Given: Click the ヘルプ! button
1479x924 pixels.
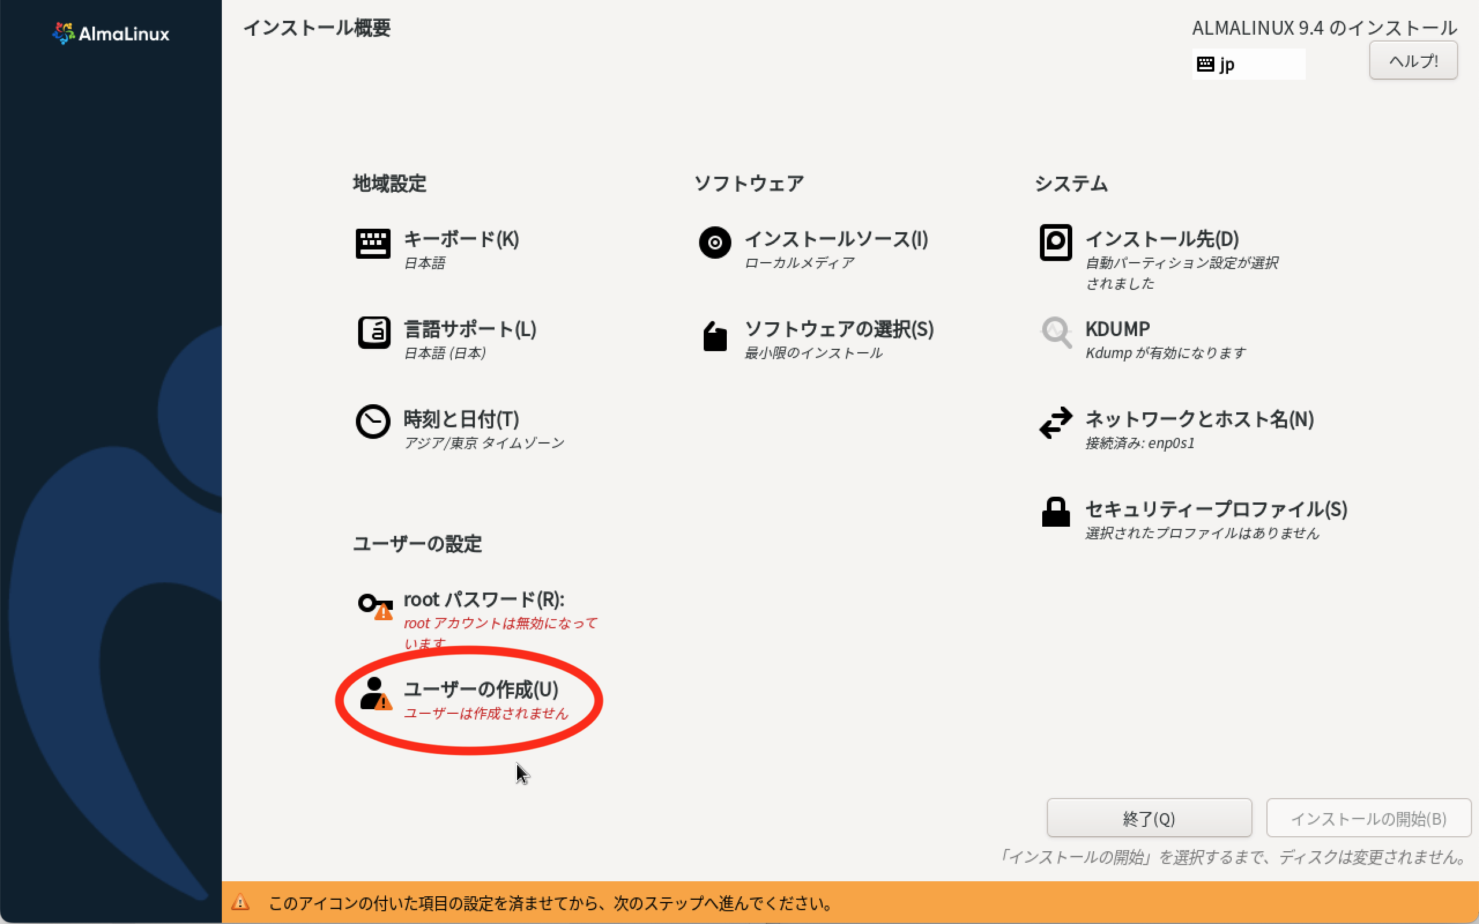Looking at the screenshot, I should pos(1413,61).
